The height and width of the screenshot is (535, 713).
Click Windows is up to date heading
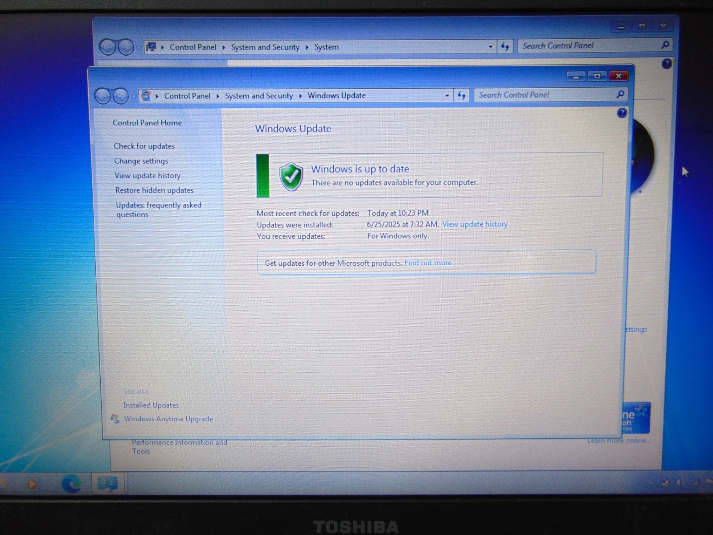360,169
